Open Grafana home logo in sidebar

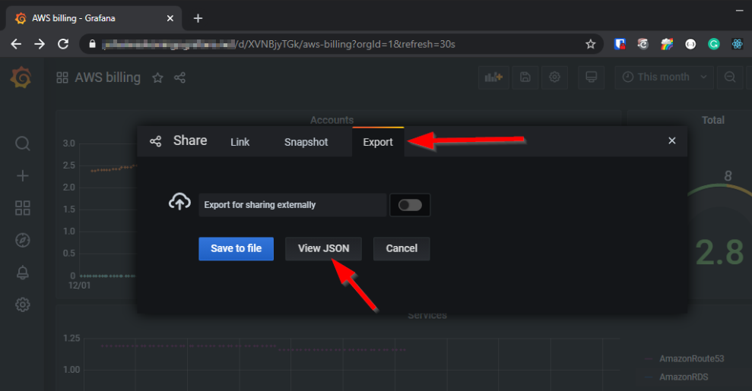tap(21, 78)
